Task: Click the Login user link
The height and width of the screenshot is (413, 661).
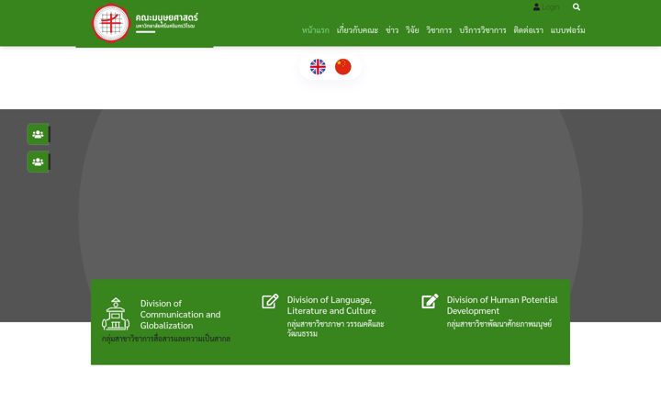Action: click(546, 7)
